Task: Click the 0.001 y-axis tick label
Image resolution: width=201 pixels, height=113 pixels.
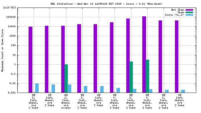Action: (12, 93)
